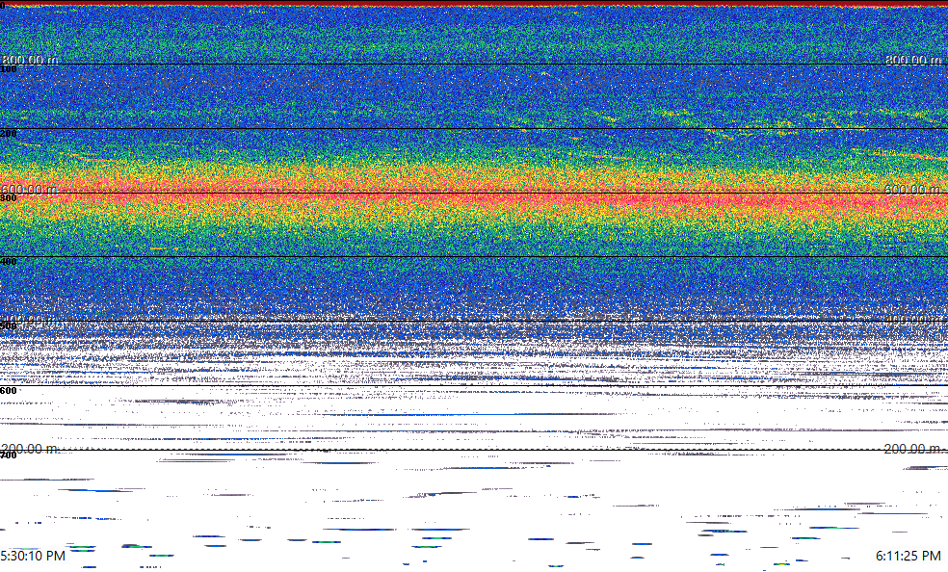The width and height of the screenshot is (948, 572).
Task: Click the bold 200 depth tick label
Action: tap(9, 134)
